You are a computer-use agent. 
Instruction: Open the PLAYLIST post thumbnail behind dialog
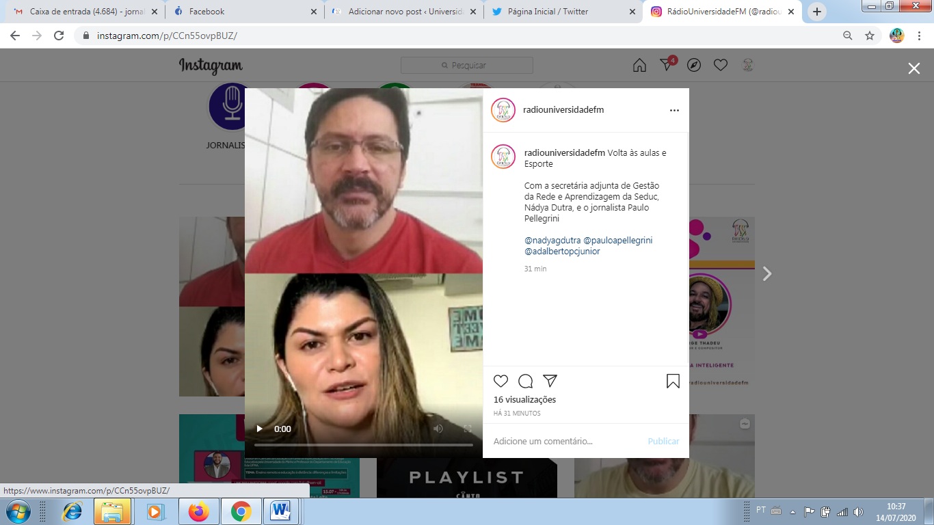click(x=467, y=478)
